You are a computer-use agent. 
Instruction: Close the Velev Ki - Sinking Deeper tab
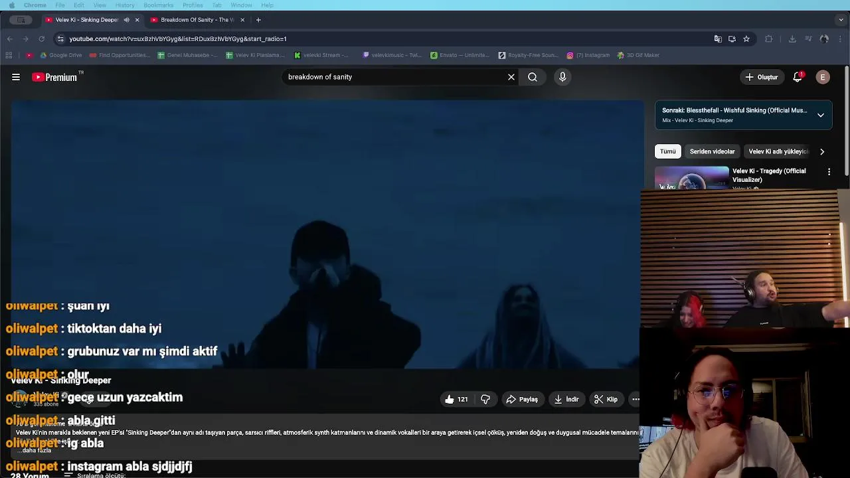coord(137,20)
